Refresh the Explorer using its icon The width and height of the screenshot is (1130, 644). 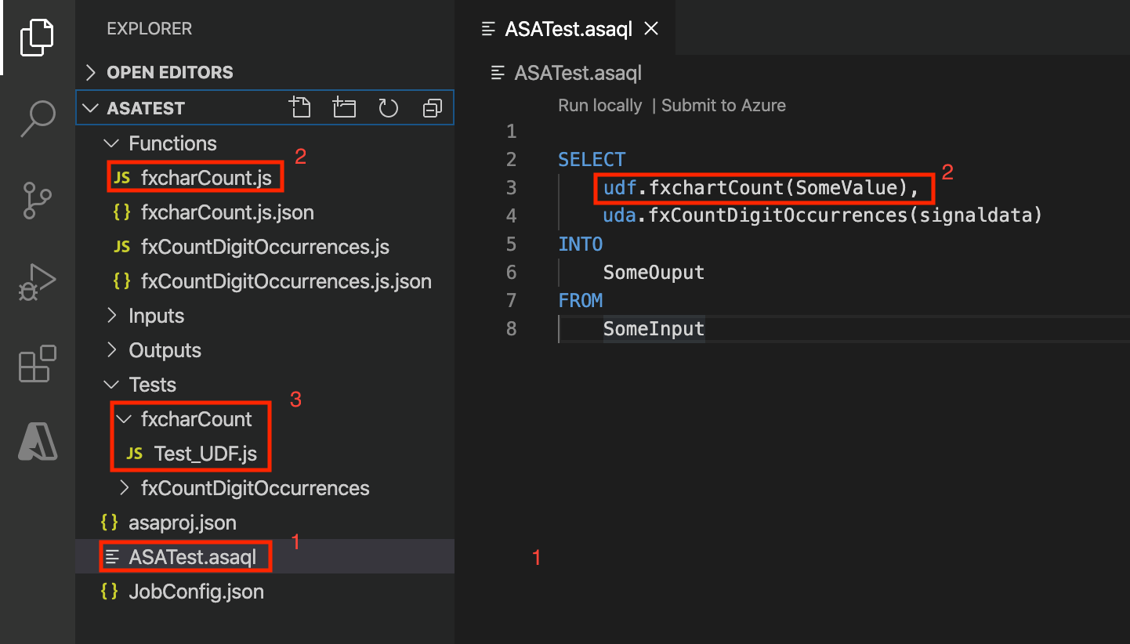click(389, 107)
